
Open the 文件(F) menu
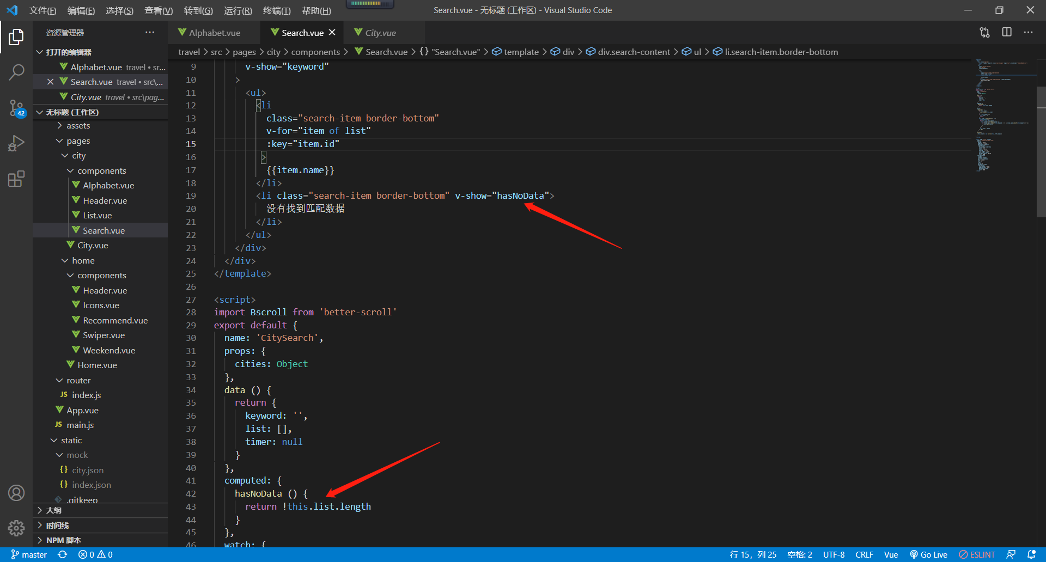click(42, 10)
